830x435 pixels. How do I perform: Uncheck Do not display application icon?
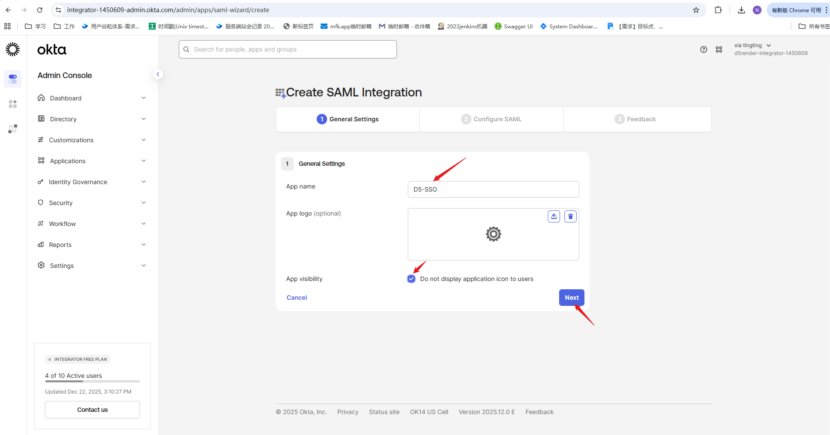click(411, 279)
